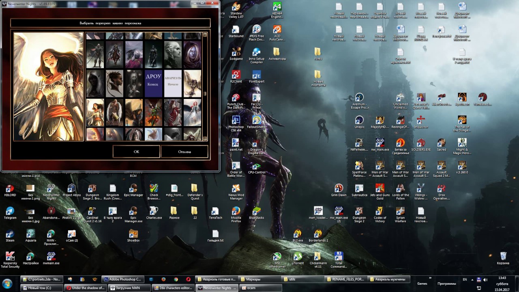Launch Photoshop CS6 x64 desktop shortcut
Image resolution: width=519 pixels, height=292 pixels.
[x=236, y=124]
